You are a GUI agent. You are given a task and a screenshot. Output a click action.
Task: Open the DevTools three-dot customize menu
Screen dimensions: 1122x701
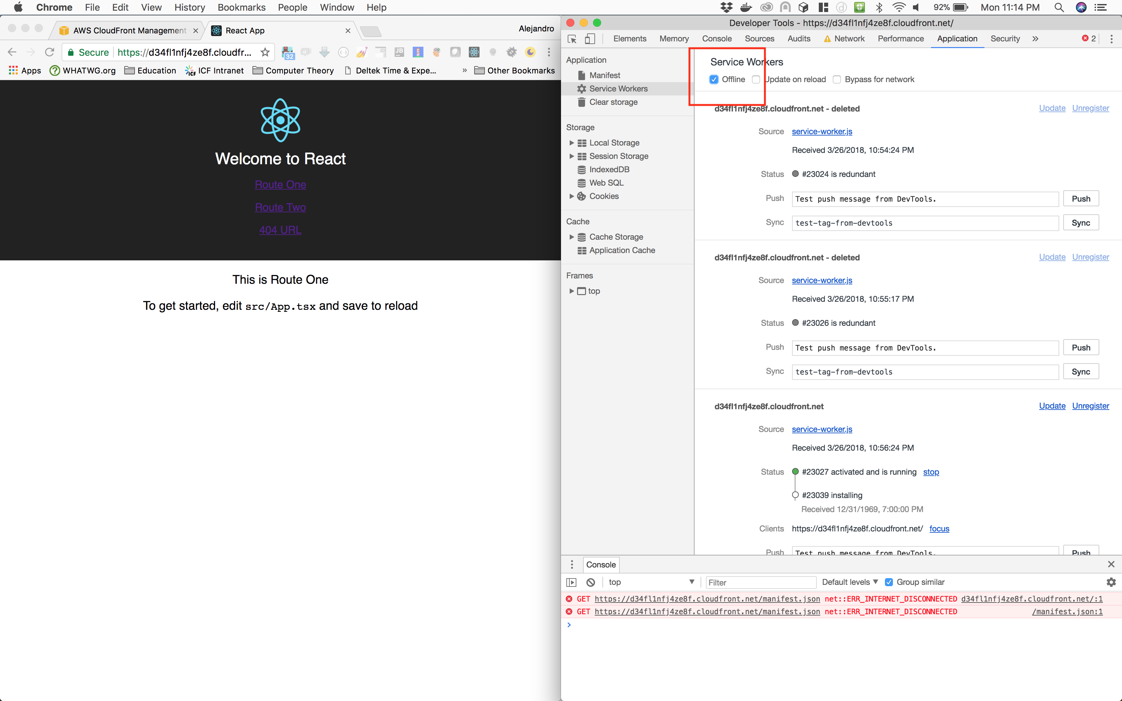coord(1111,39)
